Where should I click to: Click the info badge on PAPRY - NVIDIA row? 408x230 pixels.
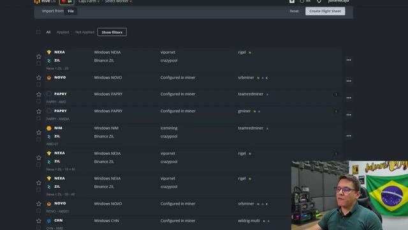(336, 111)
